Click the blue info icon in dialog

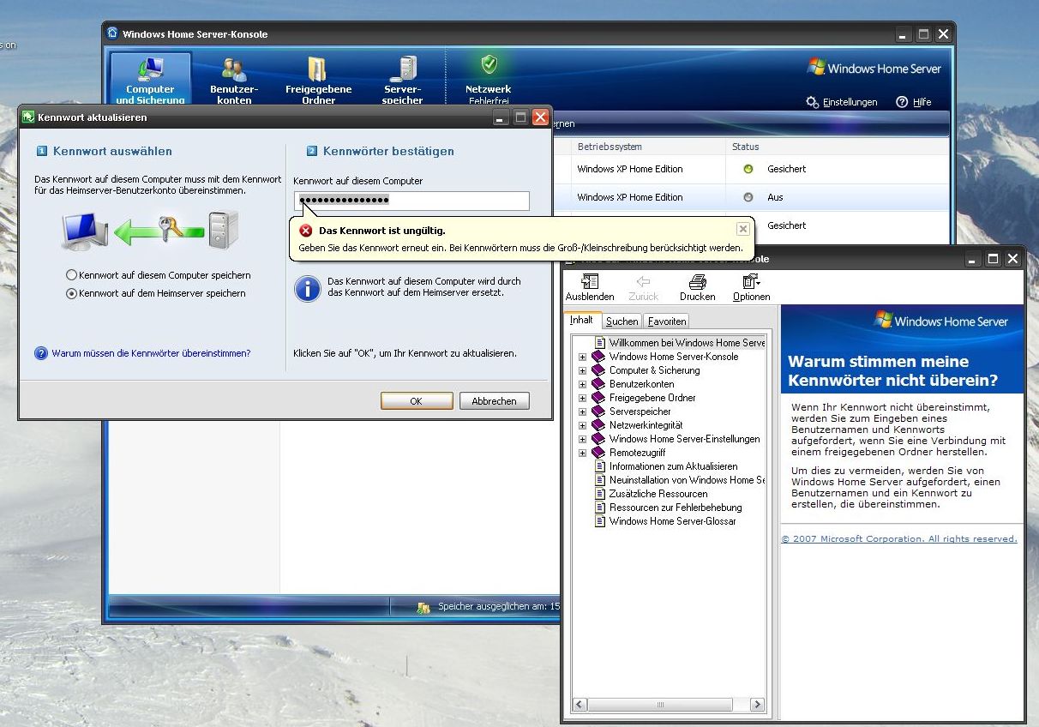(307, 288)
